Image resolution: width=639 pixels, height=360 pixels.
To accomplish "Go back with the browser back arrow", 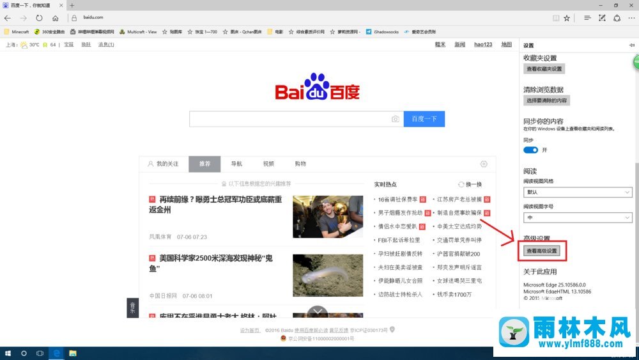I will 8,18.
